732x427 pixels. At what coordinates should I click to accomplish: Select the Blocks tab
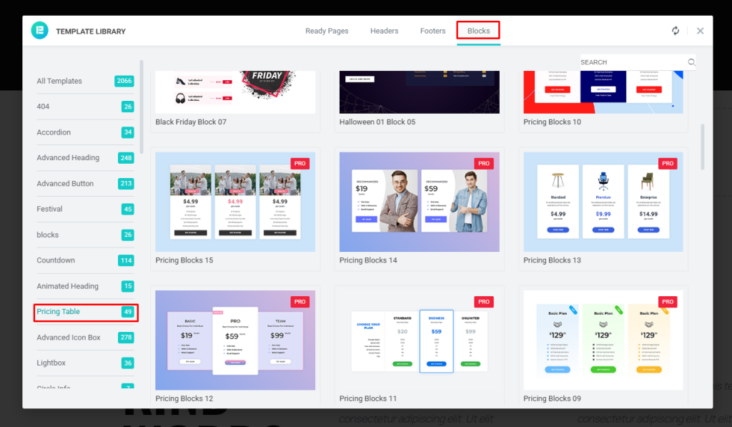[478, 31]
